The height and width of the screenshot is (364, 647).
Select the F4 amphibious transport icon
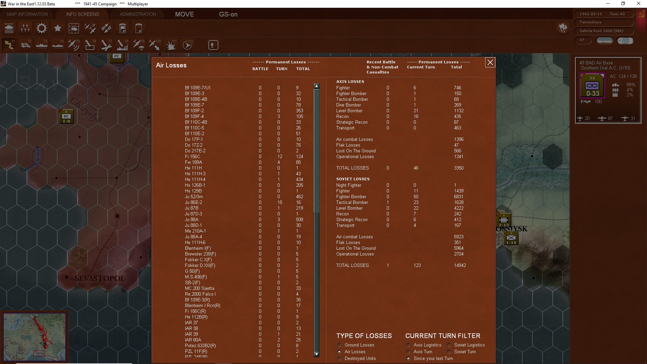tap(58, 45)
